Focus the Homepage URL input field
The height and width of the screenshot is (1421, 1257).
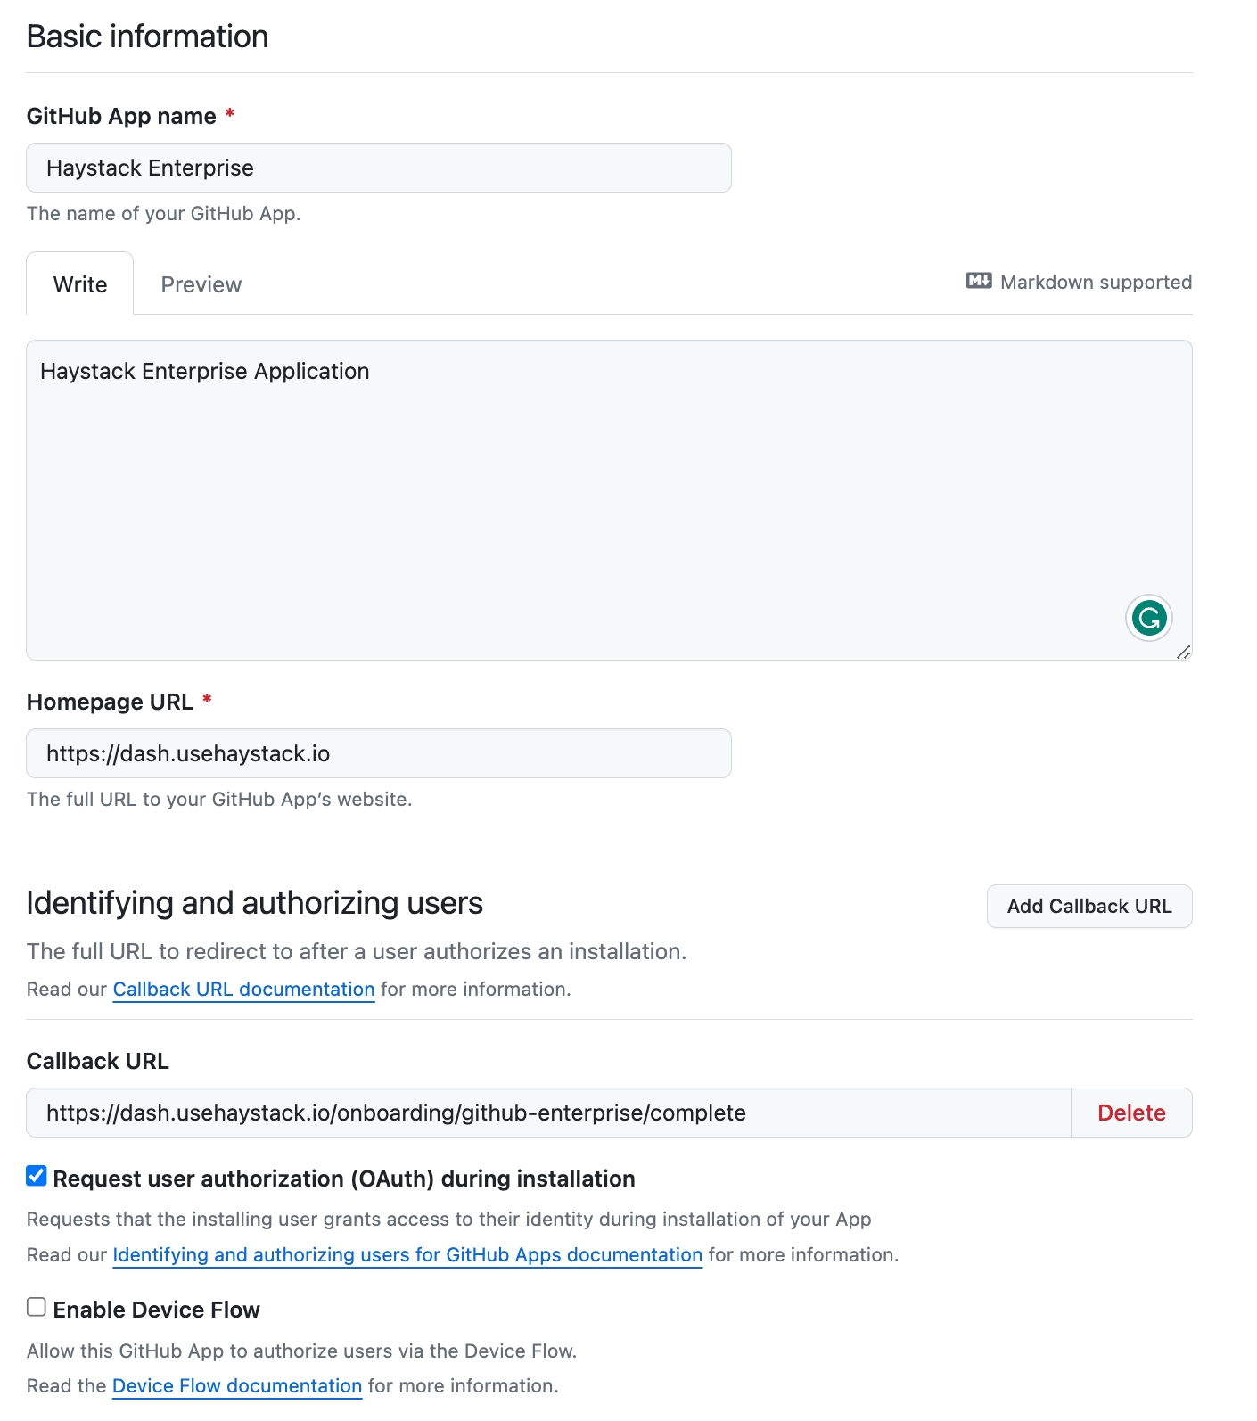click(x=379, y=753)
